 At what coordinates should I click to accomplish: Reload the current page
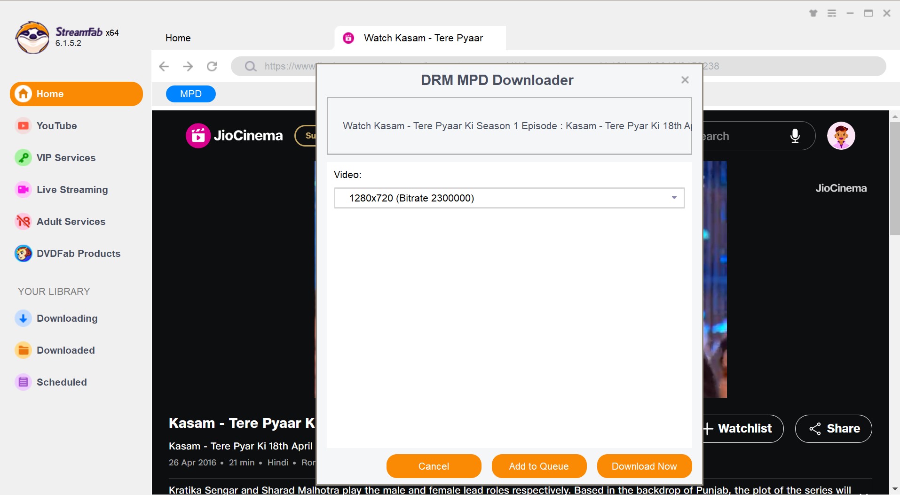pos(212,66)
